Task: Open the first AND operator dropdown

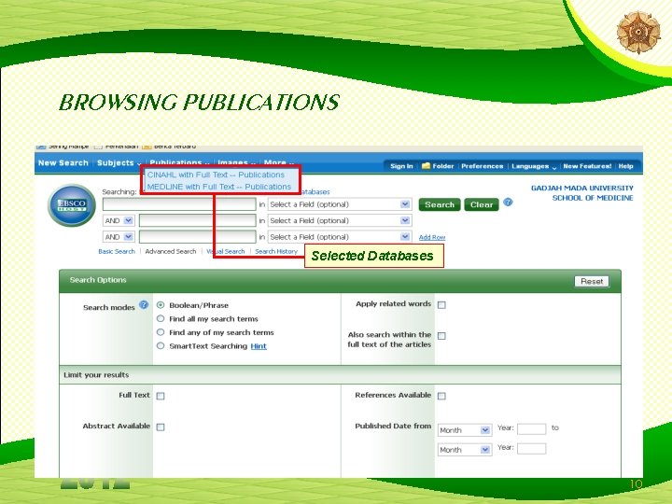Action: tap(119, 220)
